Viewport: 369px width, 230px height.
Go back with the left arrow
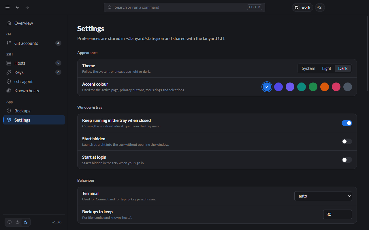tap(18, 7)
